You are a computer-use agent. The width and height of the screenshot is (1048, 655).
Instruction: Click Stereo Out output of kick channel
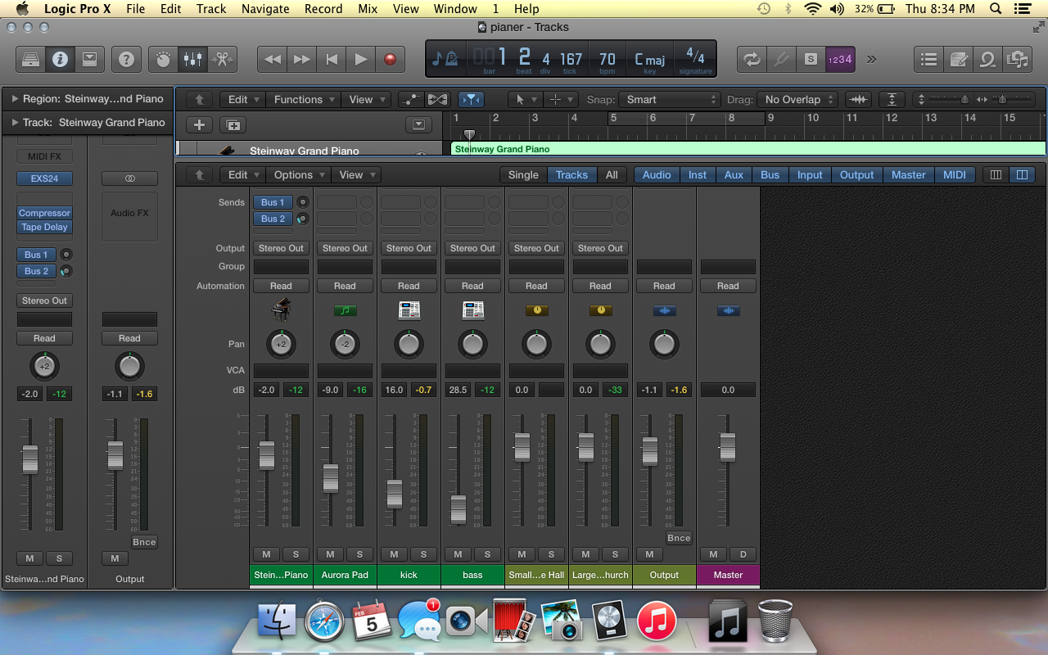(x=409, y=248)
